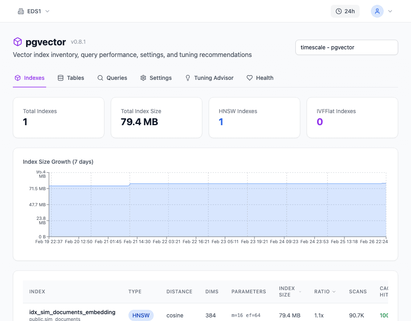Select the 24h time range button
Screen dimensions: 411x321
(345, 11)
